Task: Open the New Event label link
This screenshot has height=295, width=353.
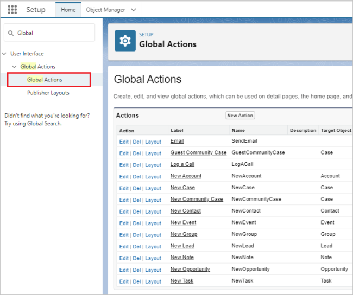Action: (x=183, y=222)
